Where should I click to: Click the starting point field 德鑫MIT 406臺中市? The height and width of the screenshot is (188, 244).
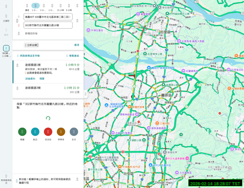[48, 17]
